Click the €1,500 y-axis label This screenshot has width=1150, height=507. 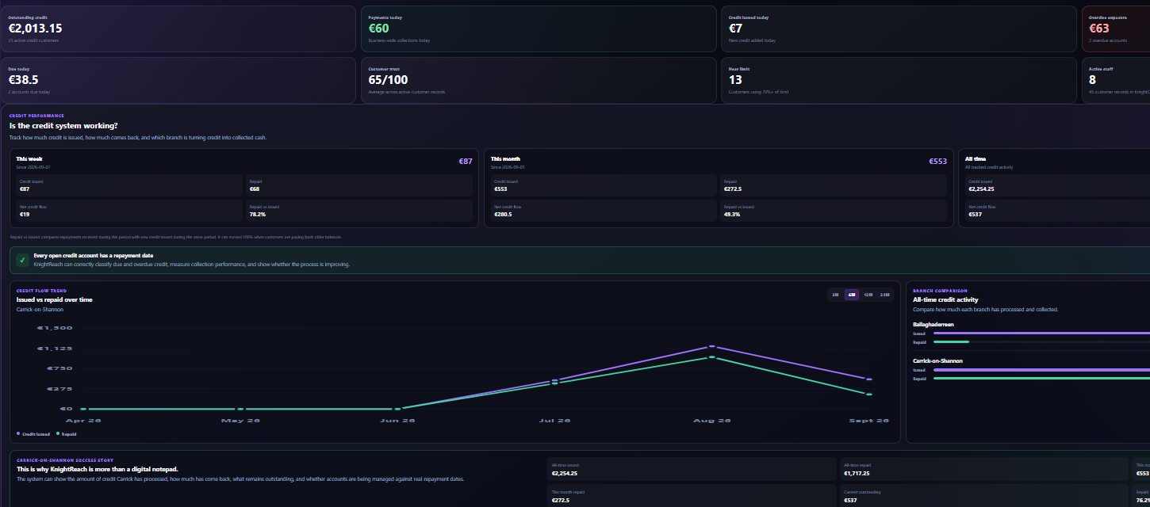(55, 328)
